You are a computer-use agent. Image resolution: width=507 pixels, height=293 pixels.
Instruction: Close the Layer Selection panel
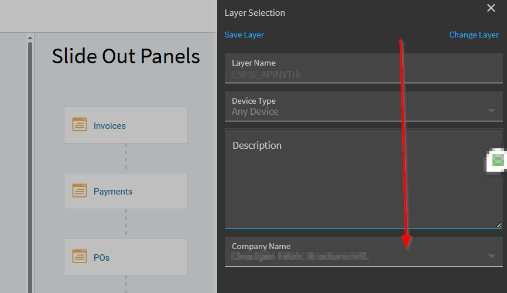pos(491,8)
